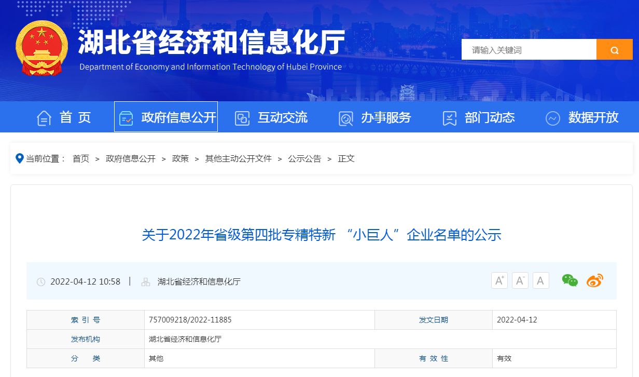
Task: Click the 互动交流 chat icon
Action: coord(242,118)
